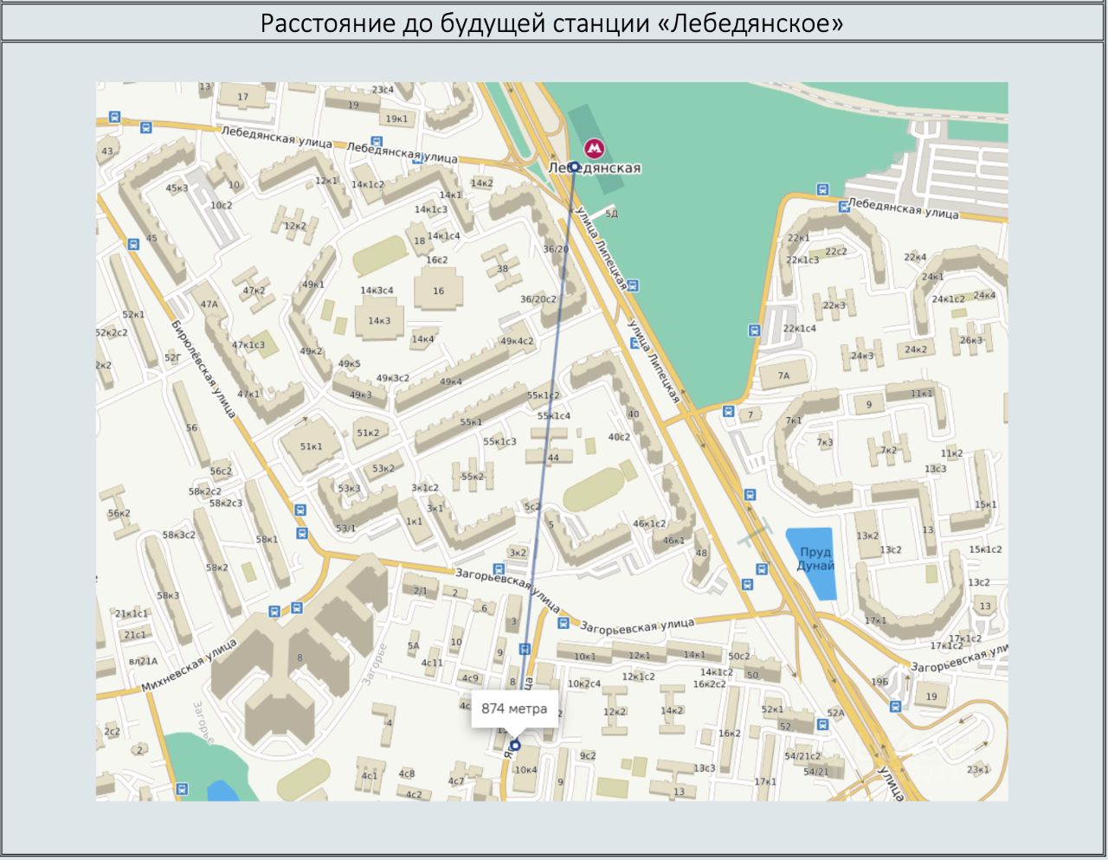Click bus stop icon left of building 7

coord(728,412)
